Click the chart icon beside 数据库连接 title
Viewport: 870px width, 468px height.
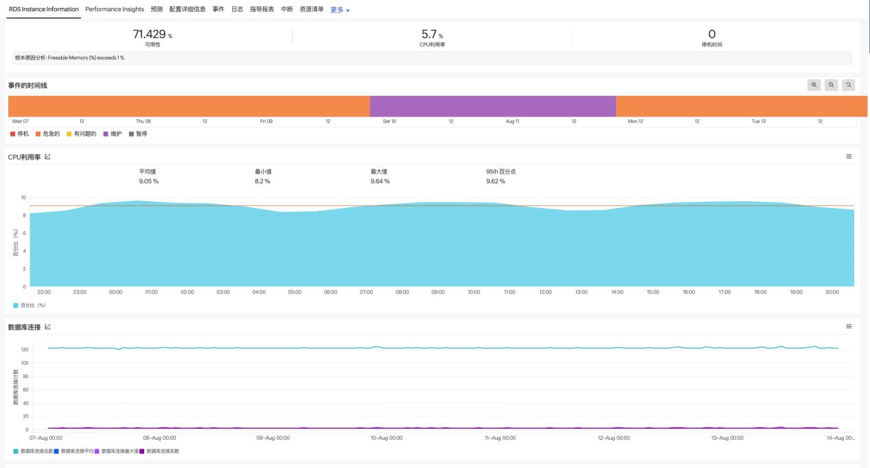click(x=47, y=327)
